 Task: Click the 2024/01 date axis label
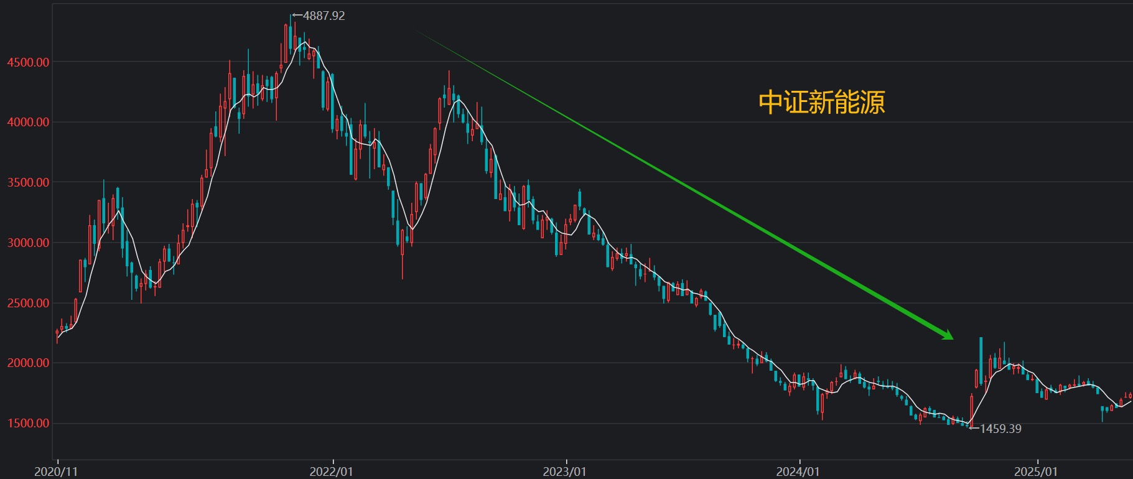coord(798,472)
